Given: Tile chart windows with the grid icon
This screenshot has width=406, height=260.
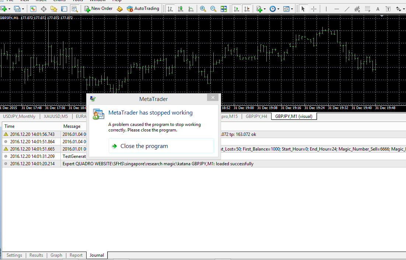Looking at the screenshot, I should (x=224, y=9).
